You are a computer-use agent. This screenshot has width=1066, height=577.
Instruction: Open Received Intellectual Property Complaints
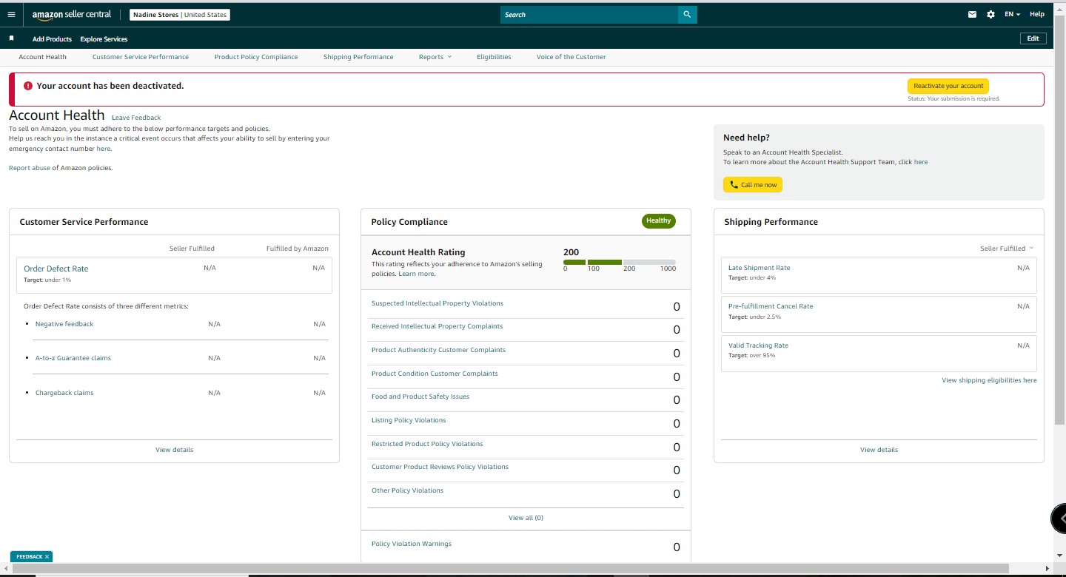pos(437,326)
